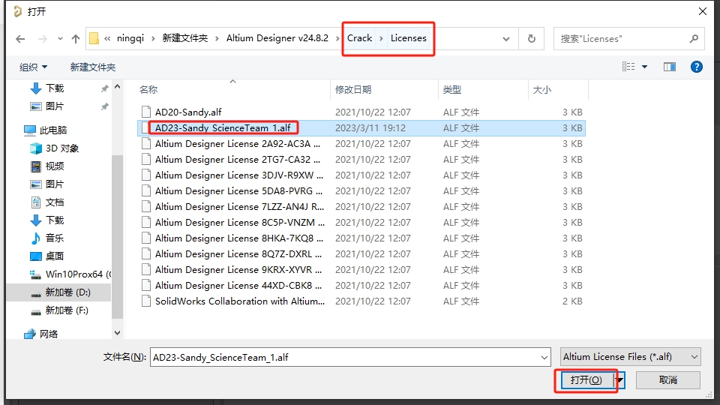Select Altium Designer License 7LZZ-AN4J file
Screen dimensions: 720x405
pyautogui.click(x=361, y=207)
